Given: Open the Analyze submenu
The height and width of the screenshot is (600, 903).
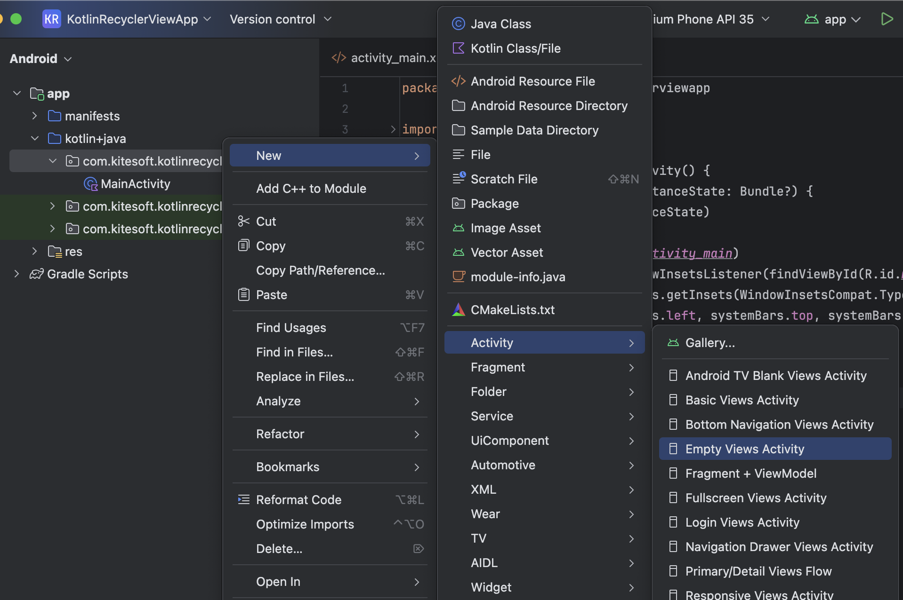Looking at the screenshot, I should point(330,401).
